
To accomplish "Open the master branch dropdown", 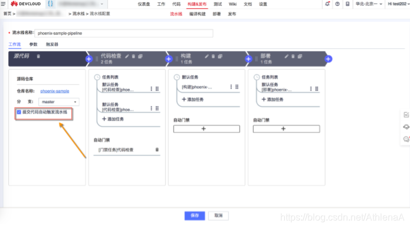I will pyautogui.click(x=59, y=102).
